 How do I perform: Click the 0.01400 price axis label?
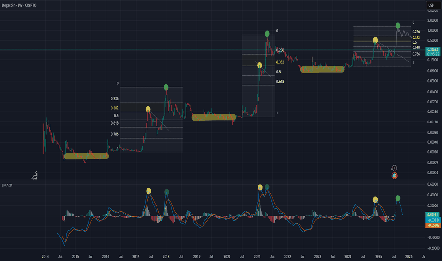[433, 92]
